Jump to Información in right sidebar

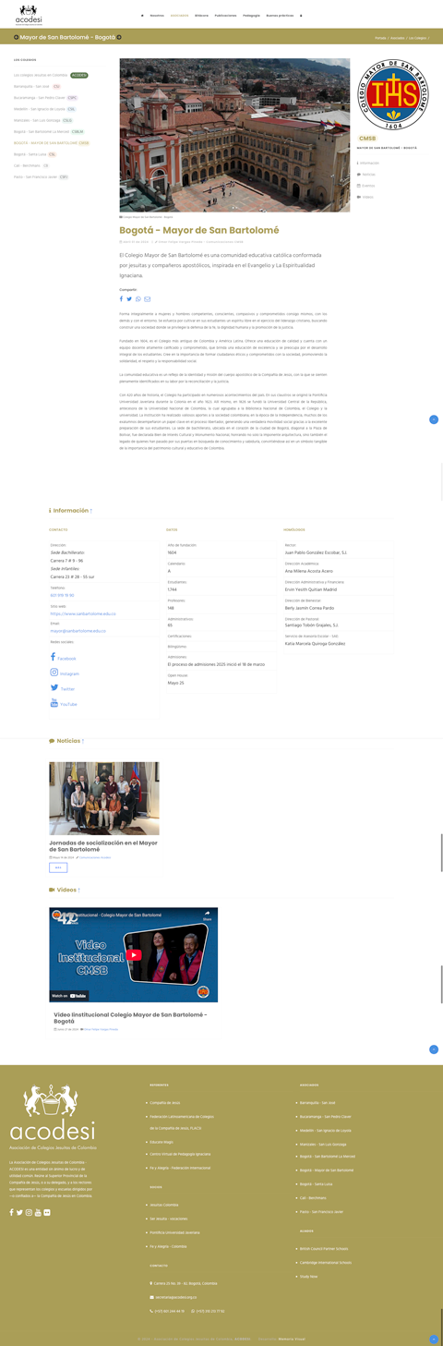click(368, 163)
